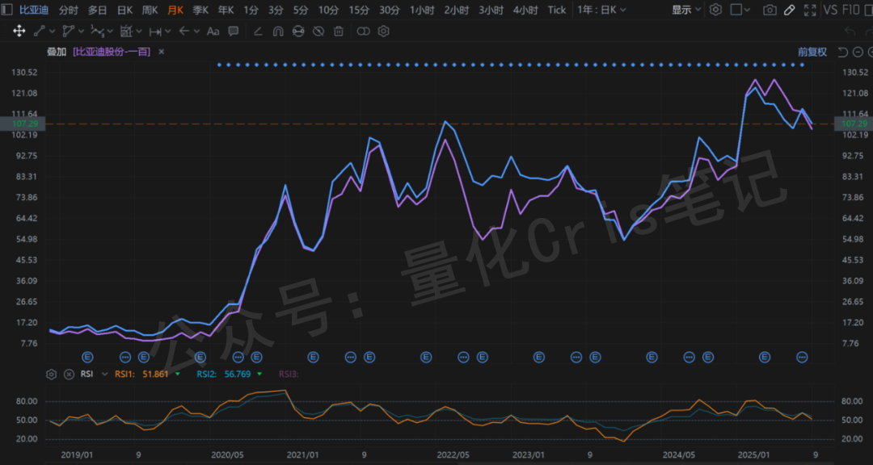This screenshot has width=873, height=465.
Task: Remove the RSI indicator panel
Action: (69, 375)
